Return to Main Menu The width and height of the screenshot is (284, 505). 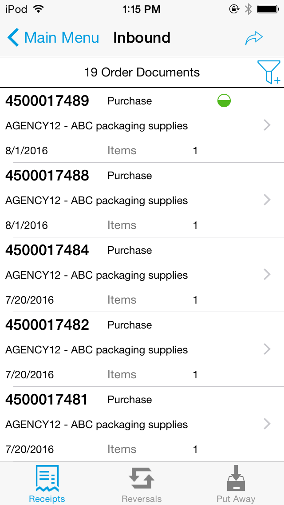pos(62,38)
